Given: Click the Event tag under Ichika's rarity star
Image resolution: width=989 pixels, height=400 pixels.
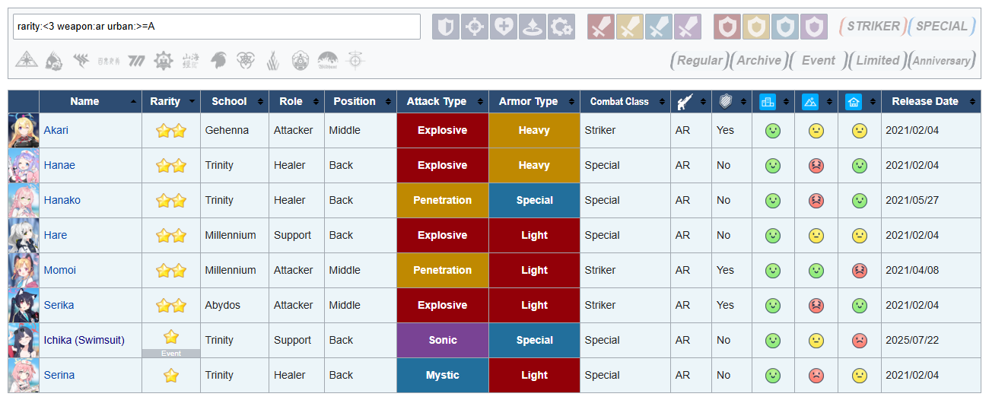Looking at the screenshot, I should tap(171, 354).
